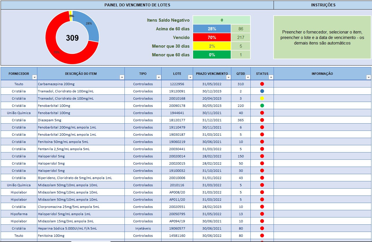Click the green instructions text box
The width and height of the screenshot is (372, 242).
[x=322, y=38]
